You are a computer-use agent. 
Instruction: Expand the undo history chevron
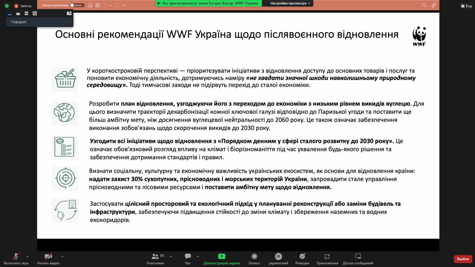pyautogui.click(x=111, y=5)
